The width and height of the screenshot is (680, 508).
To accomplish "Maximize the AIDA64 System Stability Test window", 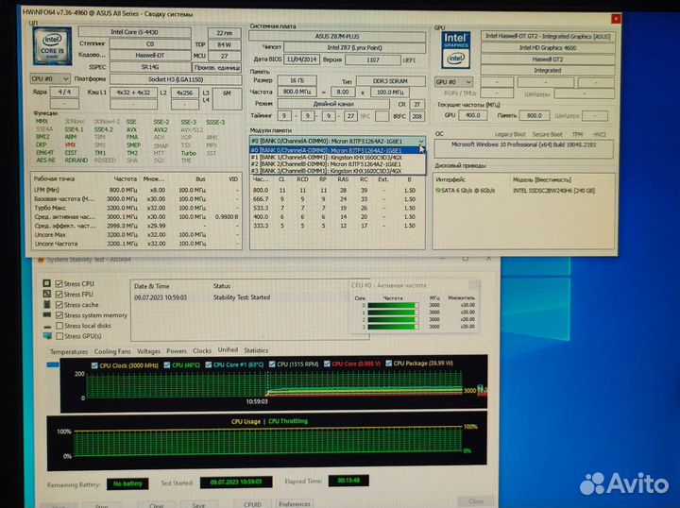I will 465,259.
